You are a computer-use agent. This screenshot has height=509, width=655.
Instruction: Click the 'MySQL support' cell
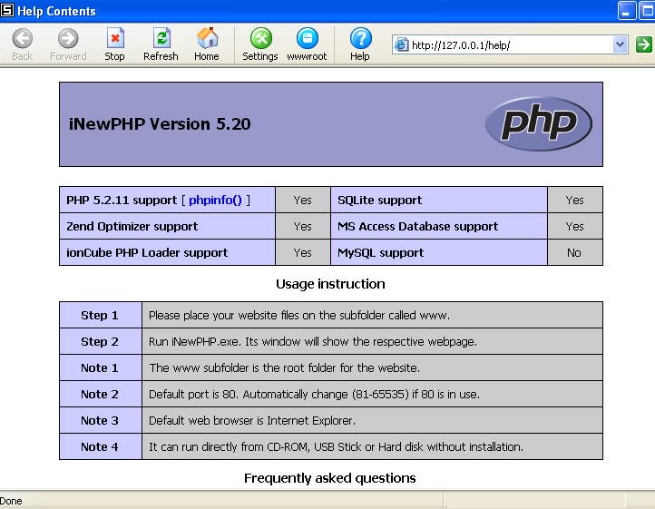(438, 252)
